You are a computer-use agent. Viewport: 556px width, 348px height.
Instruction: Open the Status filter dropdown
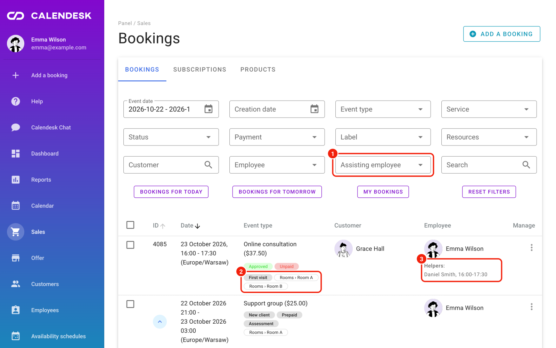[171, 137]
